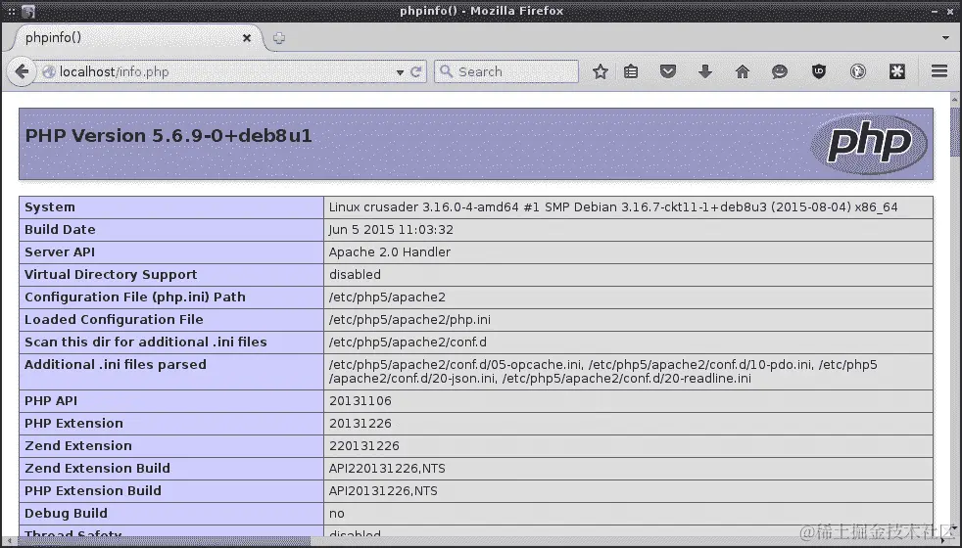The image size is (962, 548).
Task: Click the horizontal scrollbar thumb
Action: coord(165,541)
